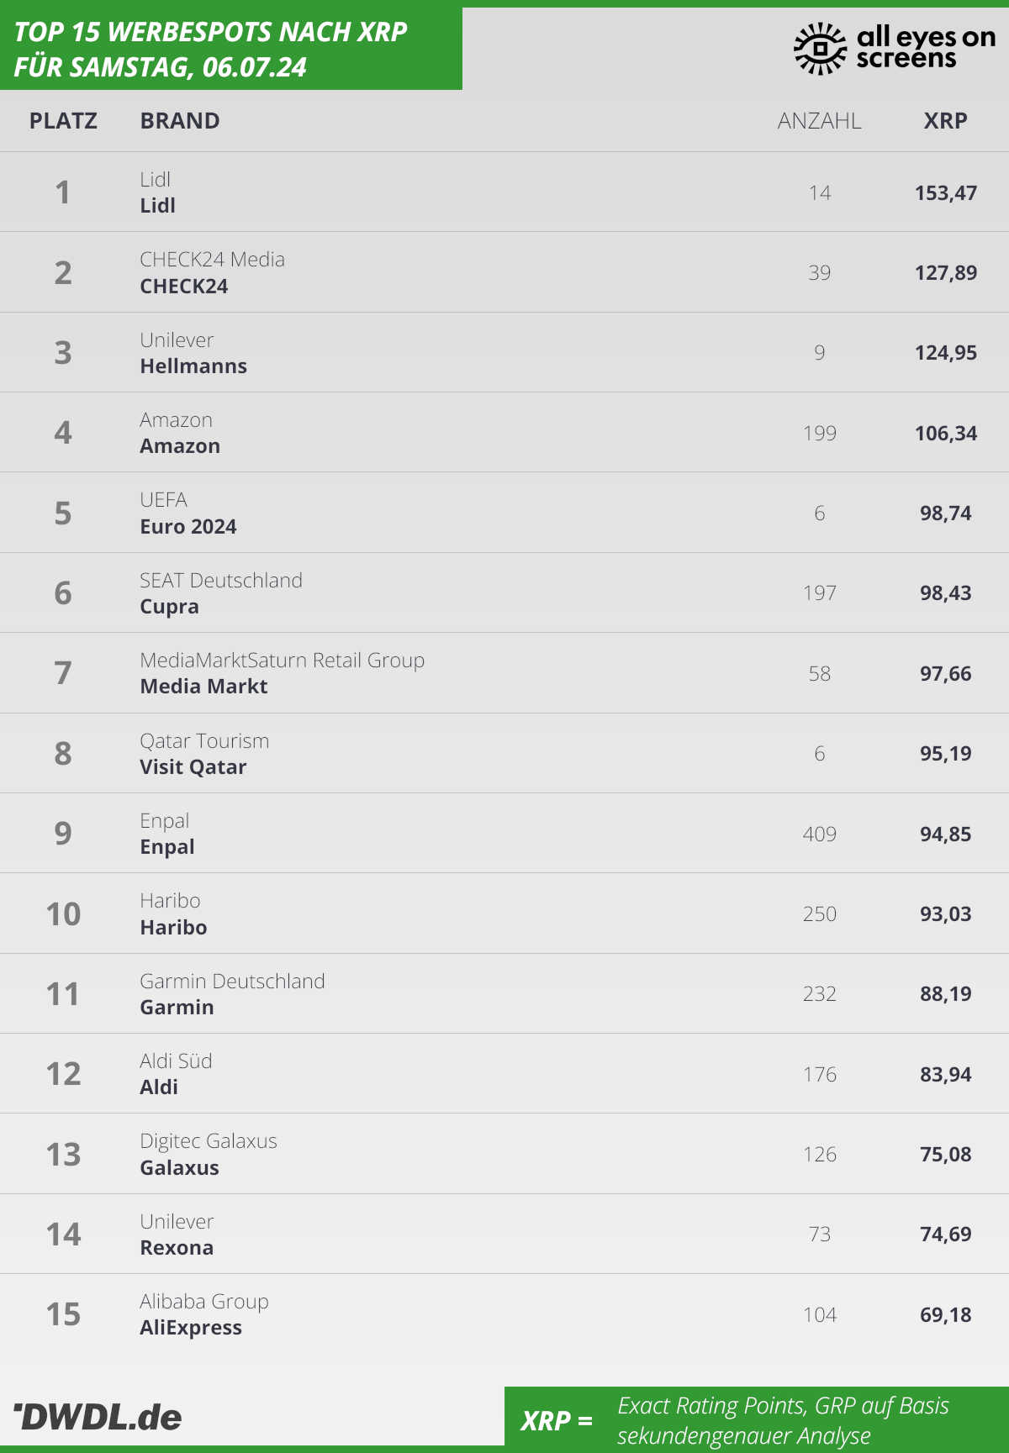Click the ANZAHL column header

coord(820,121)
